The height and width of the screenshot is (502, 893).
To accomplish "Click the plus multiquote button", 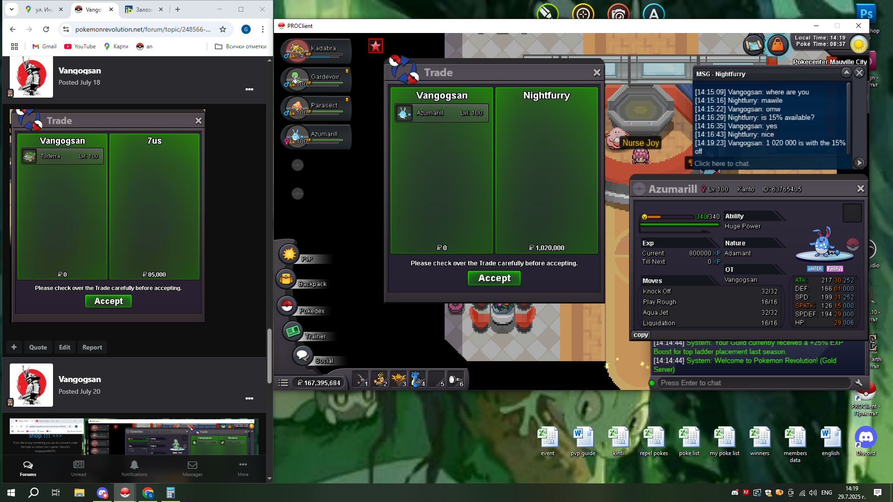I will click(14, 347).
